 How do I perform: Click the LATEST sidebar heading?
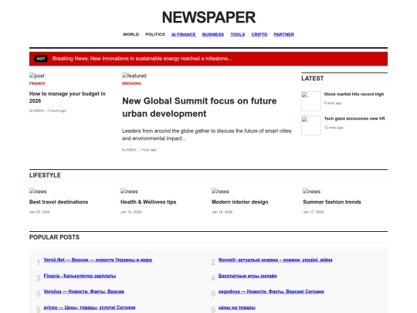pos(312,78)
